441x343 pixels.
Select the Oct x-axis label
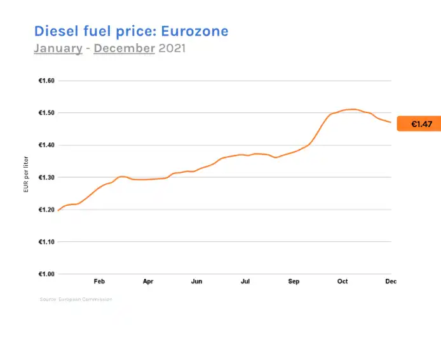point(343,281)
